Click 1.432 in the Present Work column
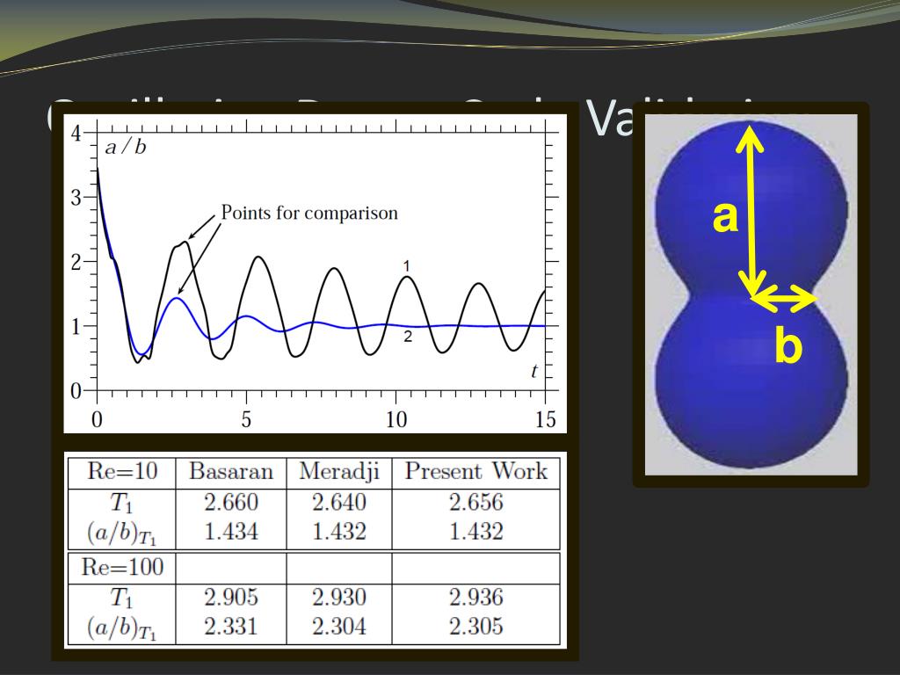 pyautogui.click(x=475, y=532)
